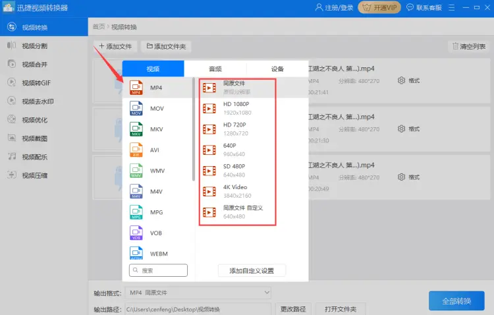The image size is (494, 315).
Task: Open 格式 settings for 00:21:30 video
Action: click(x=408, y=129)
